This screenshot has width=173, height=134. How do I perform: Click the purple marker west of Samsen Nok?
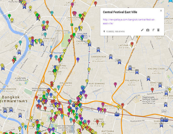78,60
